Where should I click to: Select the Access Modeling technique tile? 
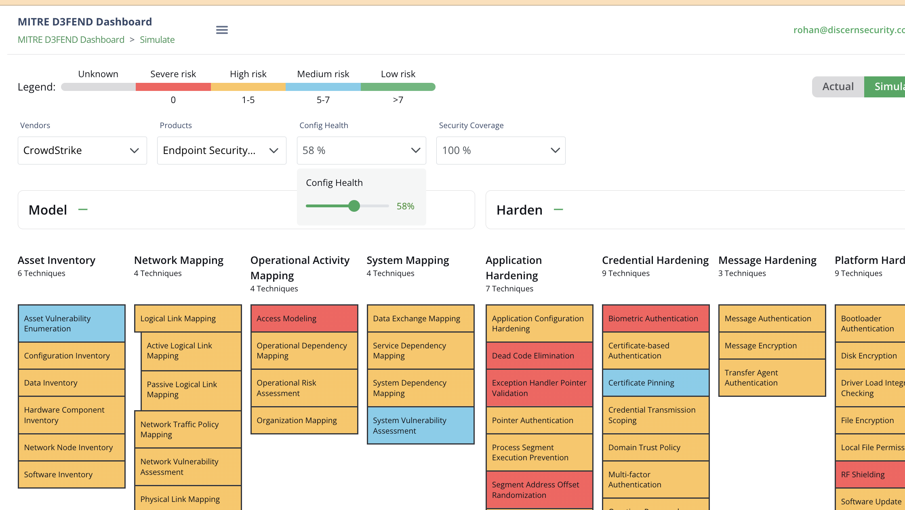click(x=304, y=318)
